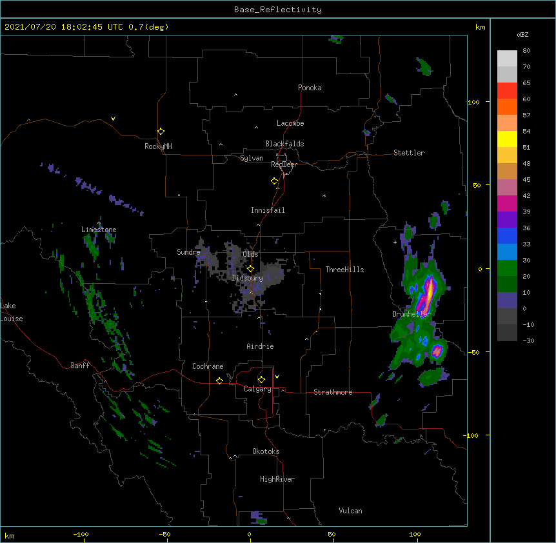Screen dimensions: 556x543
Task: Click the Drumheller city label
Action: point(412,314)
